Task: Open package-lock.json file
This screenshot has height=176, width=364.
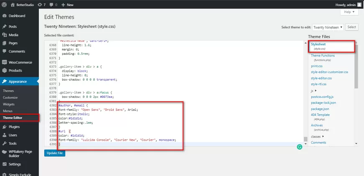Action: (323, 103)
